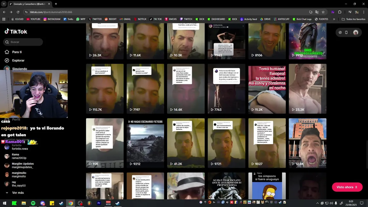Image resolution: width=368 pixels, height=207 pixels.
Task: Open the TikTok logo home link
Action: tap(16, 31)
